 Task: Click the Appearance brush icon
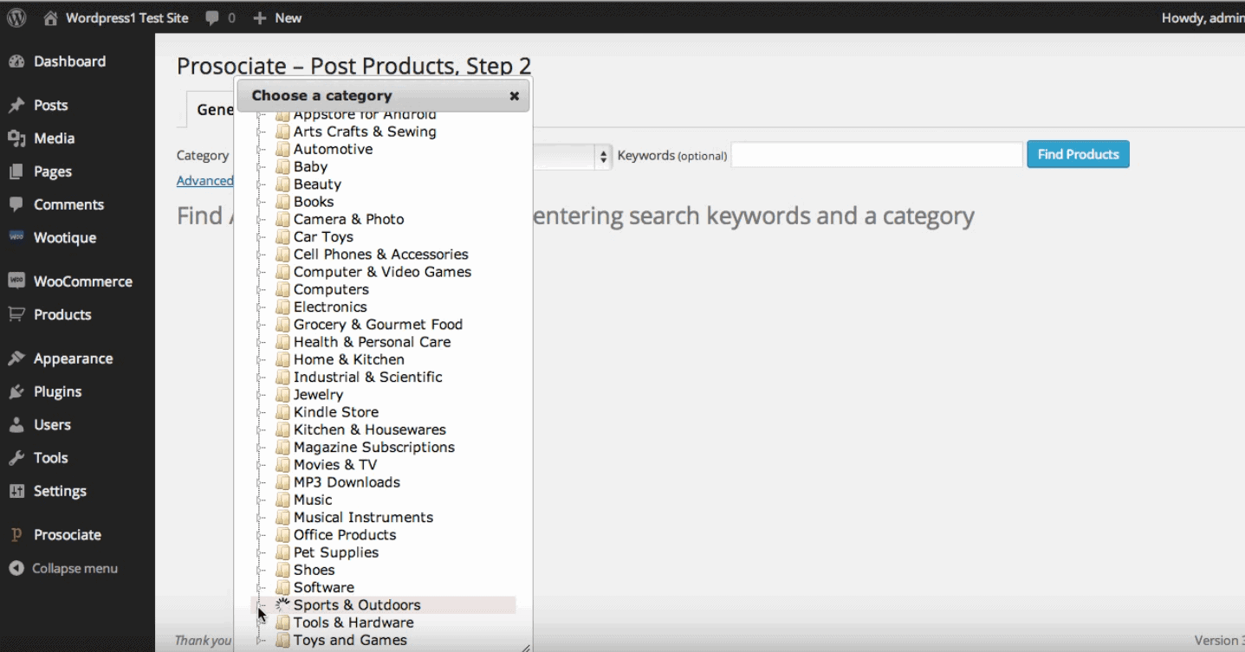point(16,358)
